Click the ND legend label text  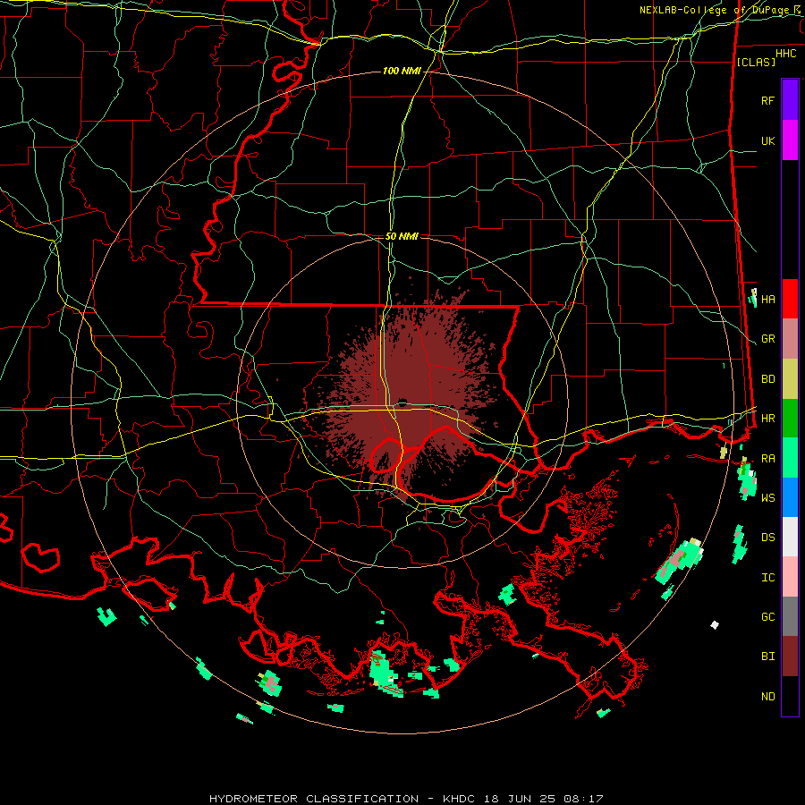pos(767,696)
